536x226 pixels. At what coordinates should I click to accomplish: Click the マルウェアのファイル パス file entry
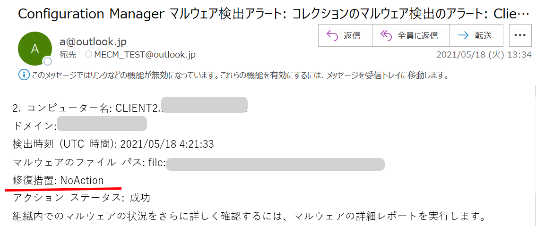click(x=199, y=162)
